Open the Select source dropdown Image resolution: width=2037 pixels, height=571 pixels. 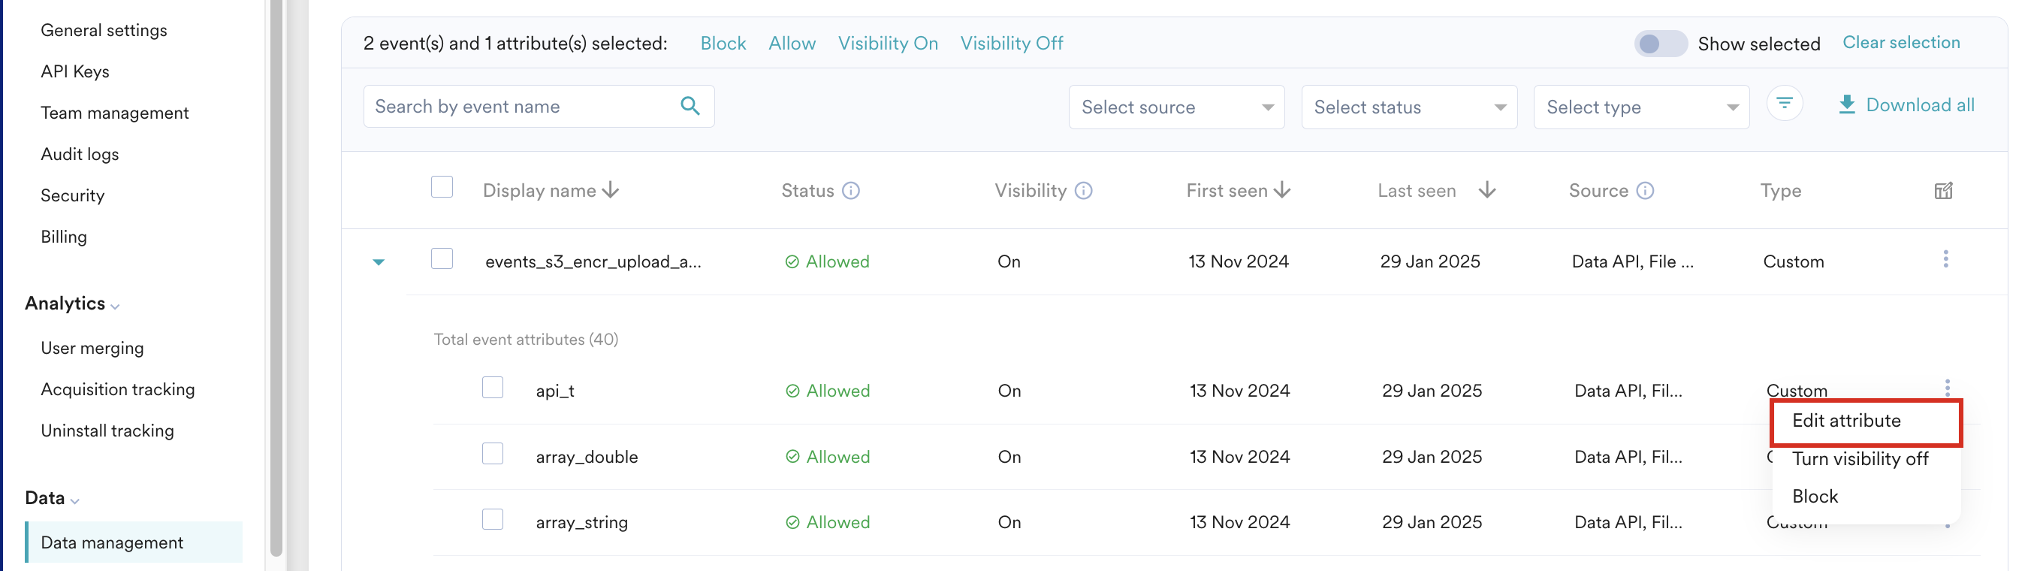1176,107
